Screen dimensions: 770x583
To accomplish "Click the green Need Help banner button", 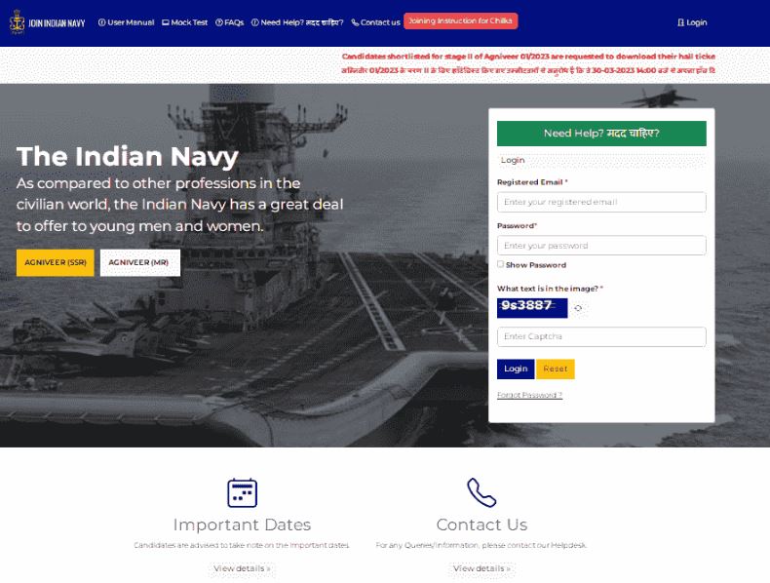I will click(601, 134).
